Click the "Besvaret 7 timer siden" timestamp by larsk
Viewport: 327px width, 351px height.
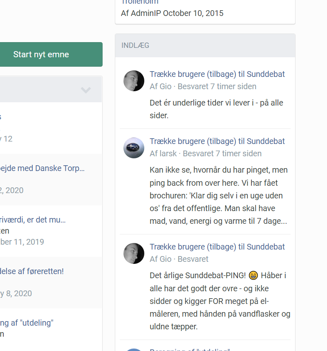pos(222,153)
